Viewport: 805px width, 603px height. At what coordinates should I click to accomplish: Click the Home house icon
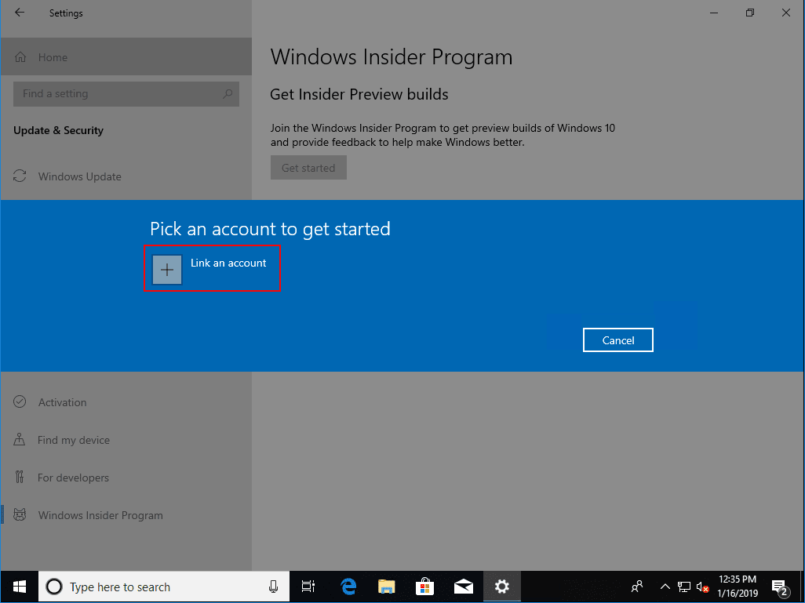(19, 56)
